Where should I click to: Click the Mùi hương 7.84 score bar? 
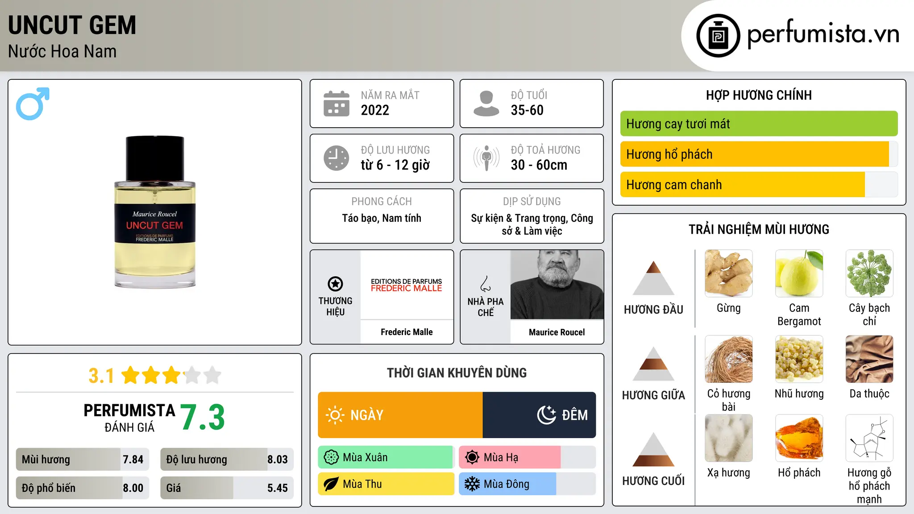tap(83, 459)
